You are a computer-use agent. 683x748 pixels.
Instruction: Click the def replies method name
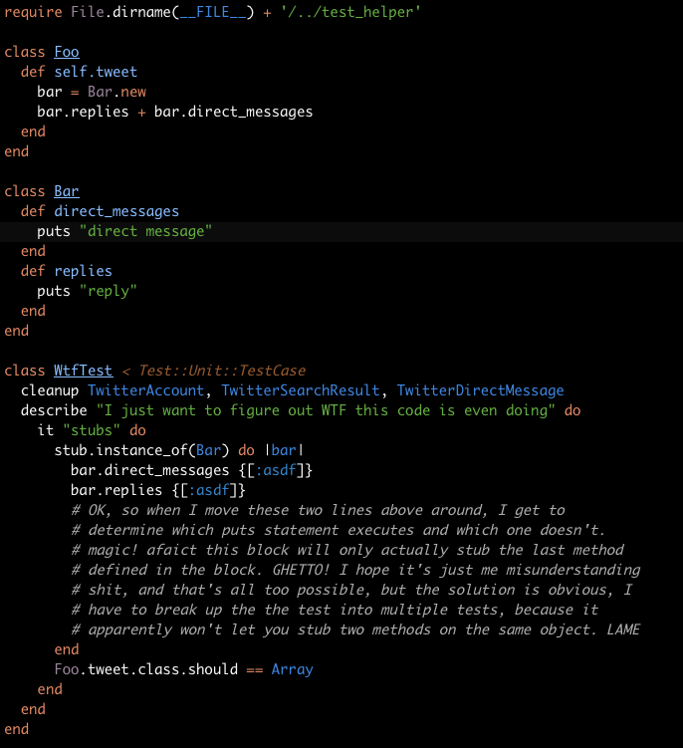click(x=83, y=271)
